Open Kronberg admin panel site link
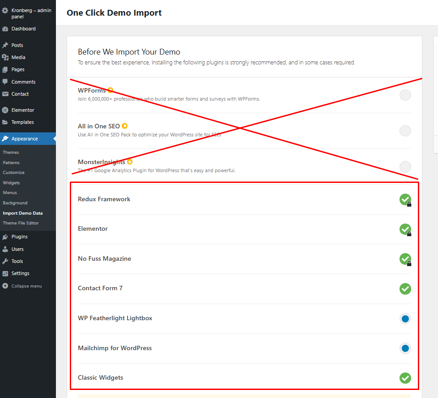 click(30, 13)
